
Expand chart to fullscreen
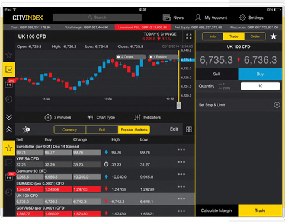[x=189, y=36]
